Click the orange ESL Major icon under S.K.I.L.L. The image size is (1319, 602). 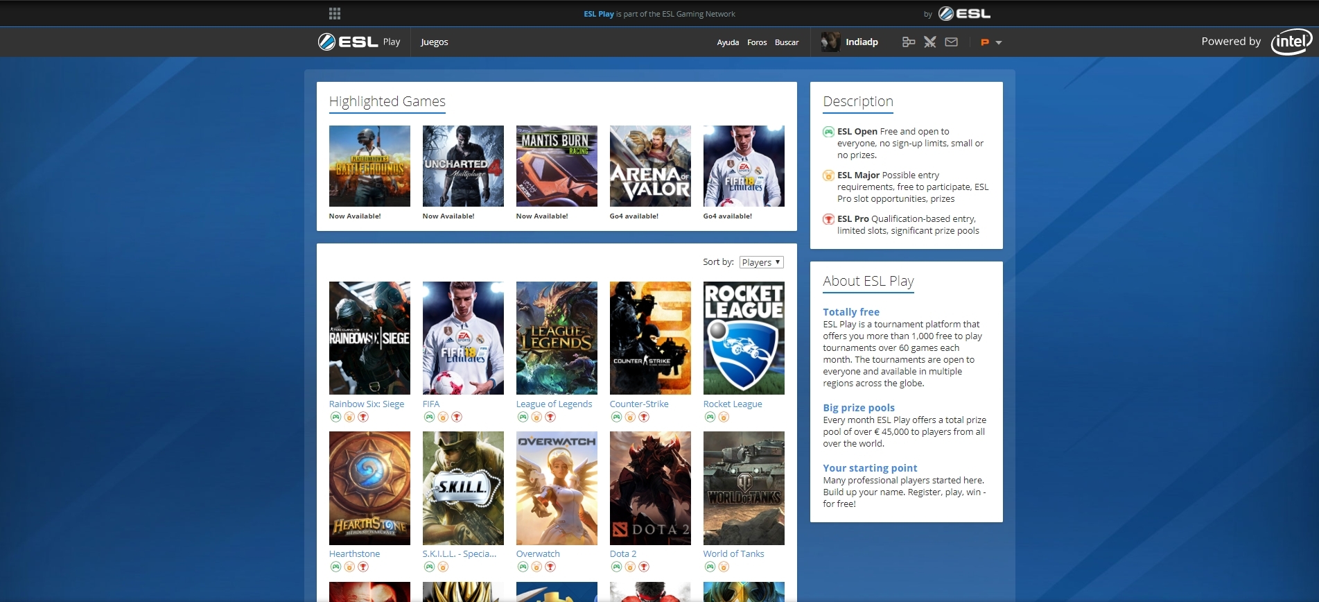[443, 567]
